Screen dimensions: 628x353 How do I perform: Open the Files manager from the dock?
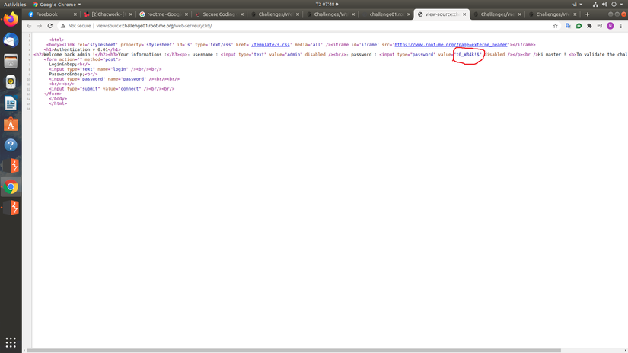[11, 61]
